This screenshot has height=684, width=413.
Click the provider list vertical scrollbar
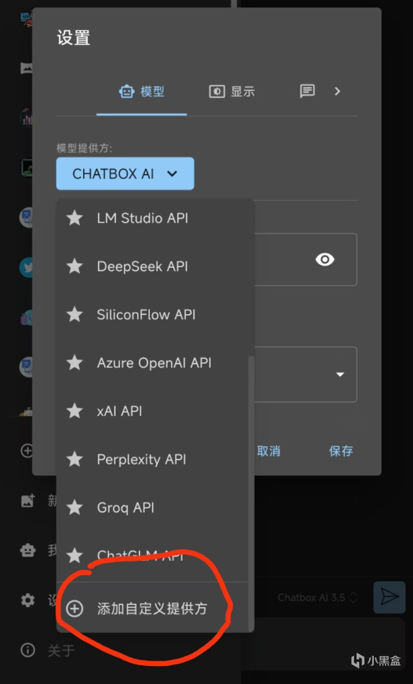[251, 485]
